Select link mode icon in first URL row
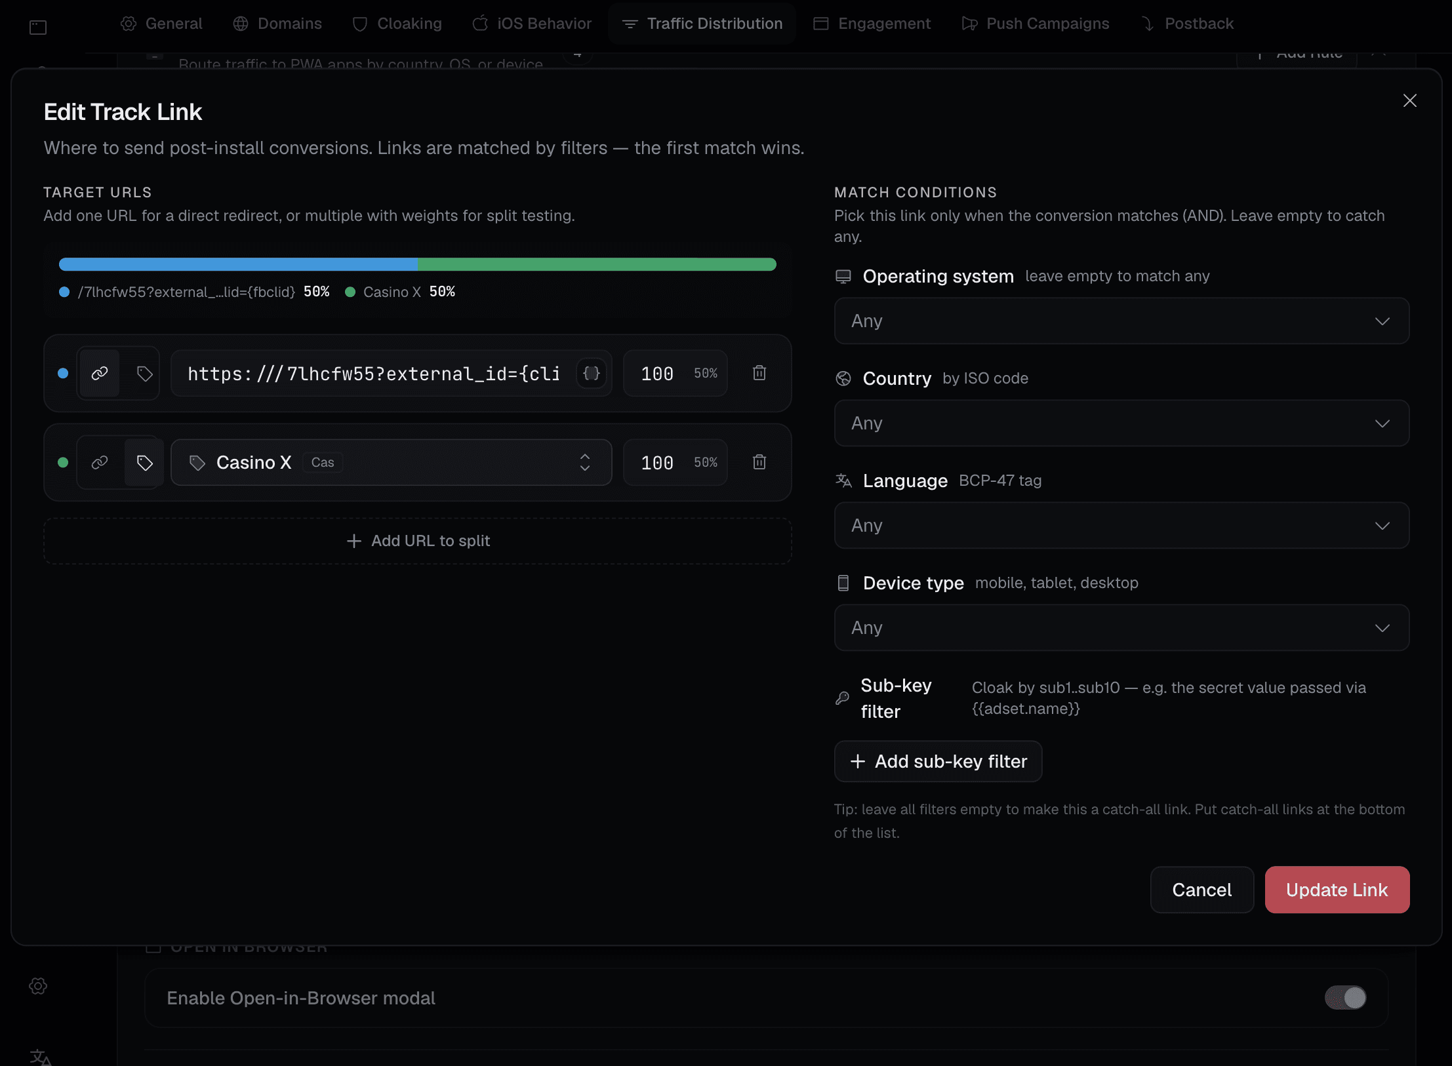The image size is (1452, 1066). point(100,373)
